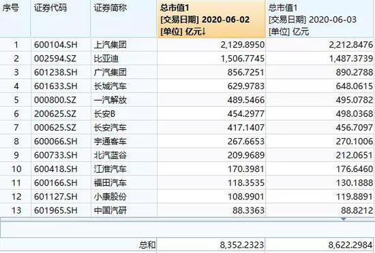Click the small triangle marker below the 2020-06-03 column
The width and height of the screenshot is (375, 253).
(x=344, y=219)
